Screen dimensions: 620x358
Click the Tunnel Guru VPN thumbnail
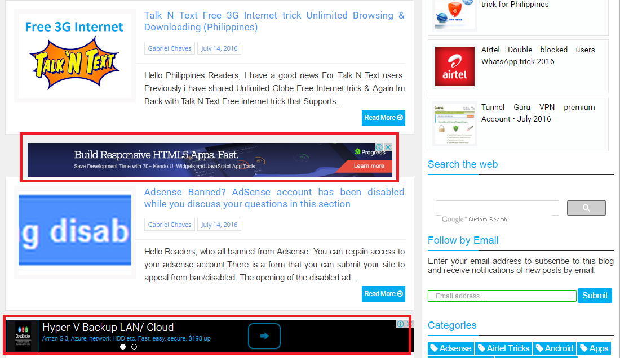[x=455, y=123]
